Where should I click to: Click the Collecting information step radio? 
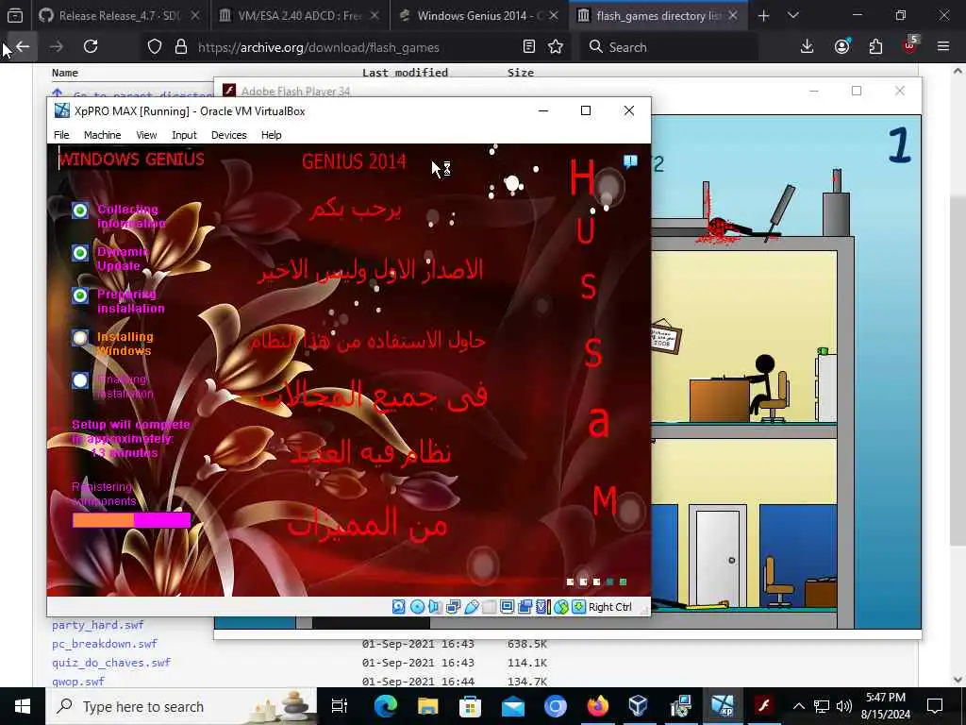pos(80,211)
